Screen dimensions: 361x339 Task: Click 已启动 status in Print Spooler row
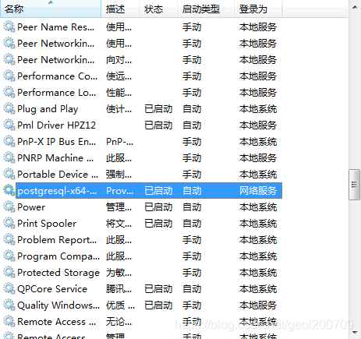[x=158, y=224]
